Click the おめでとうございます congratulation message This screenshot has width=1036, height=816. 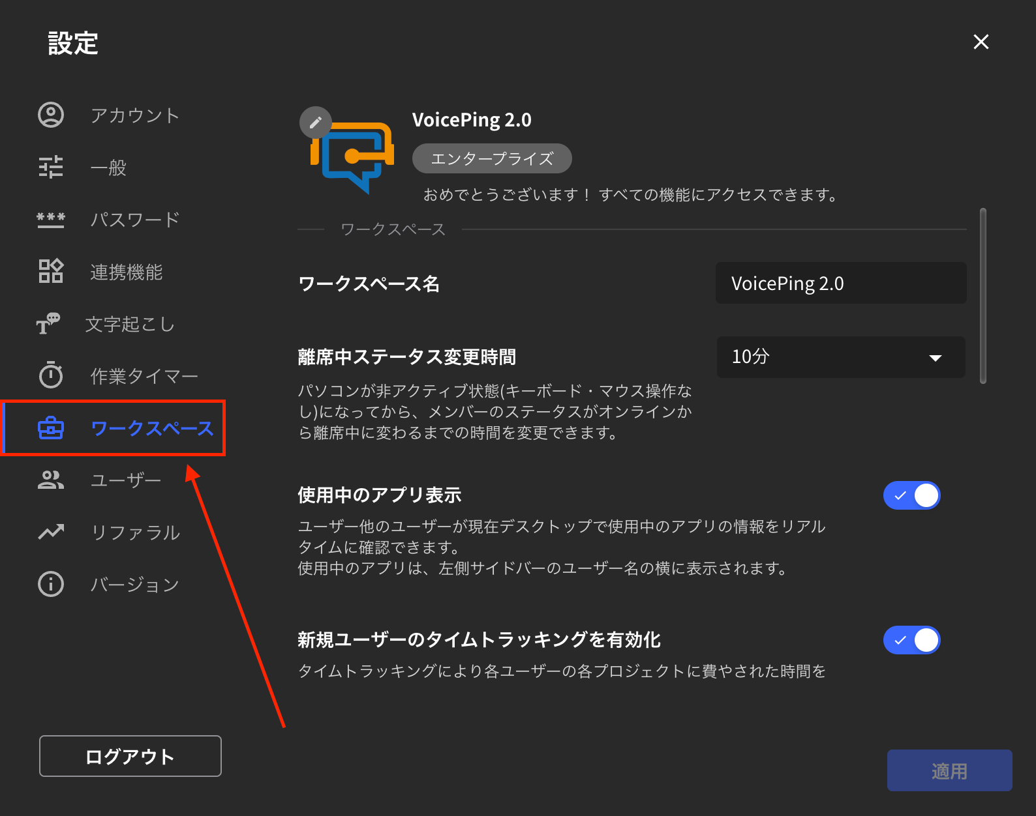(631, 195)
